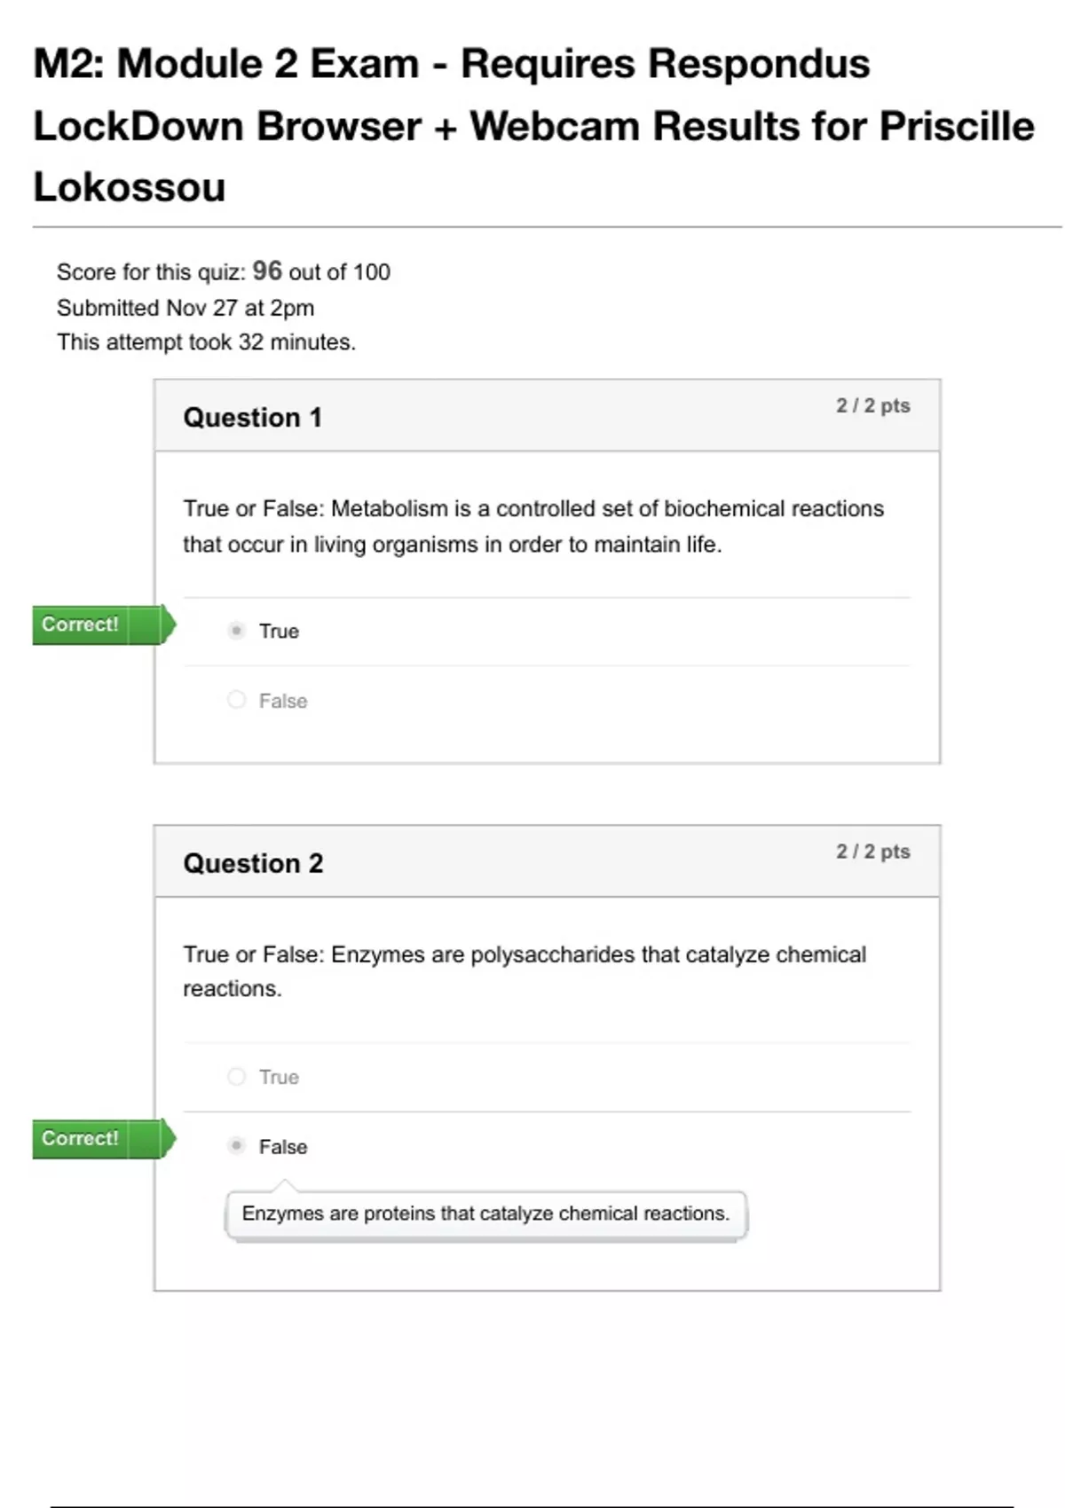1065x1508 pixels.
Task: Click the 'This attempt took 32 minutes' text
Action: point(206,342)
